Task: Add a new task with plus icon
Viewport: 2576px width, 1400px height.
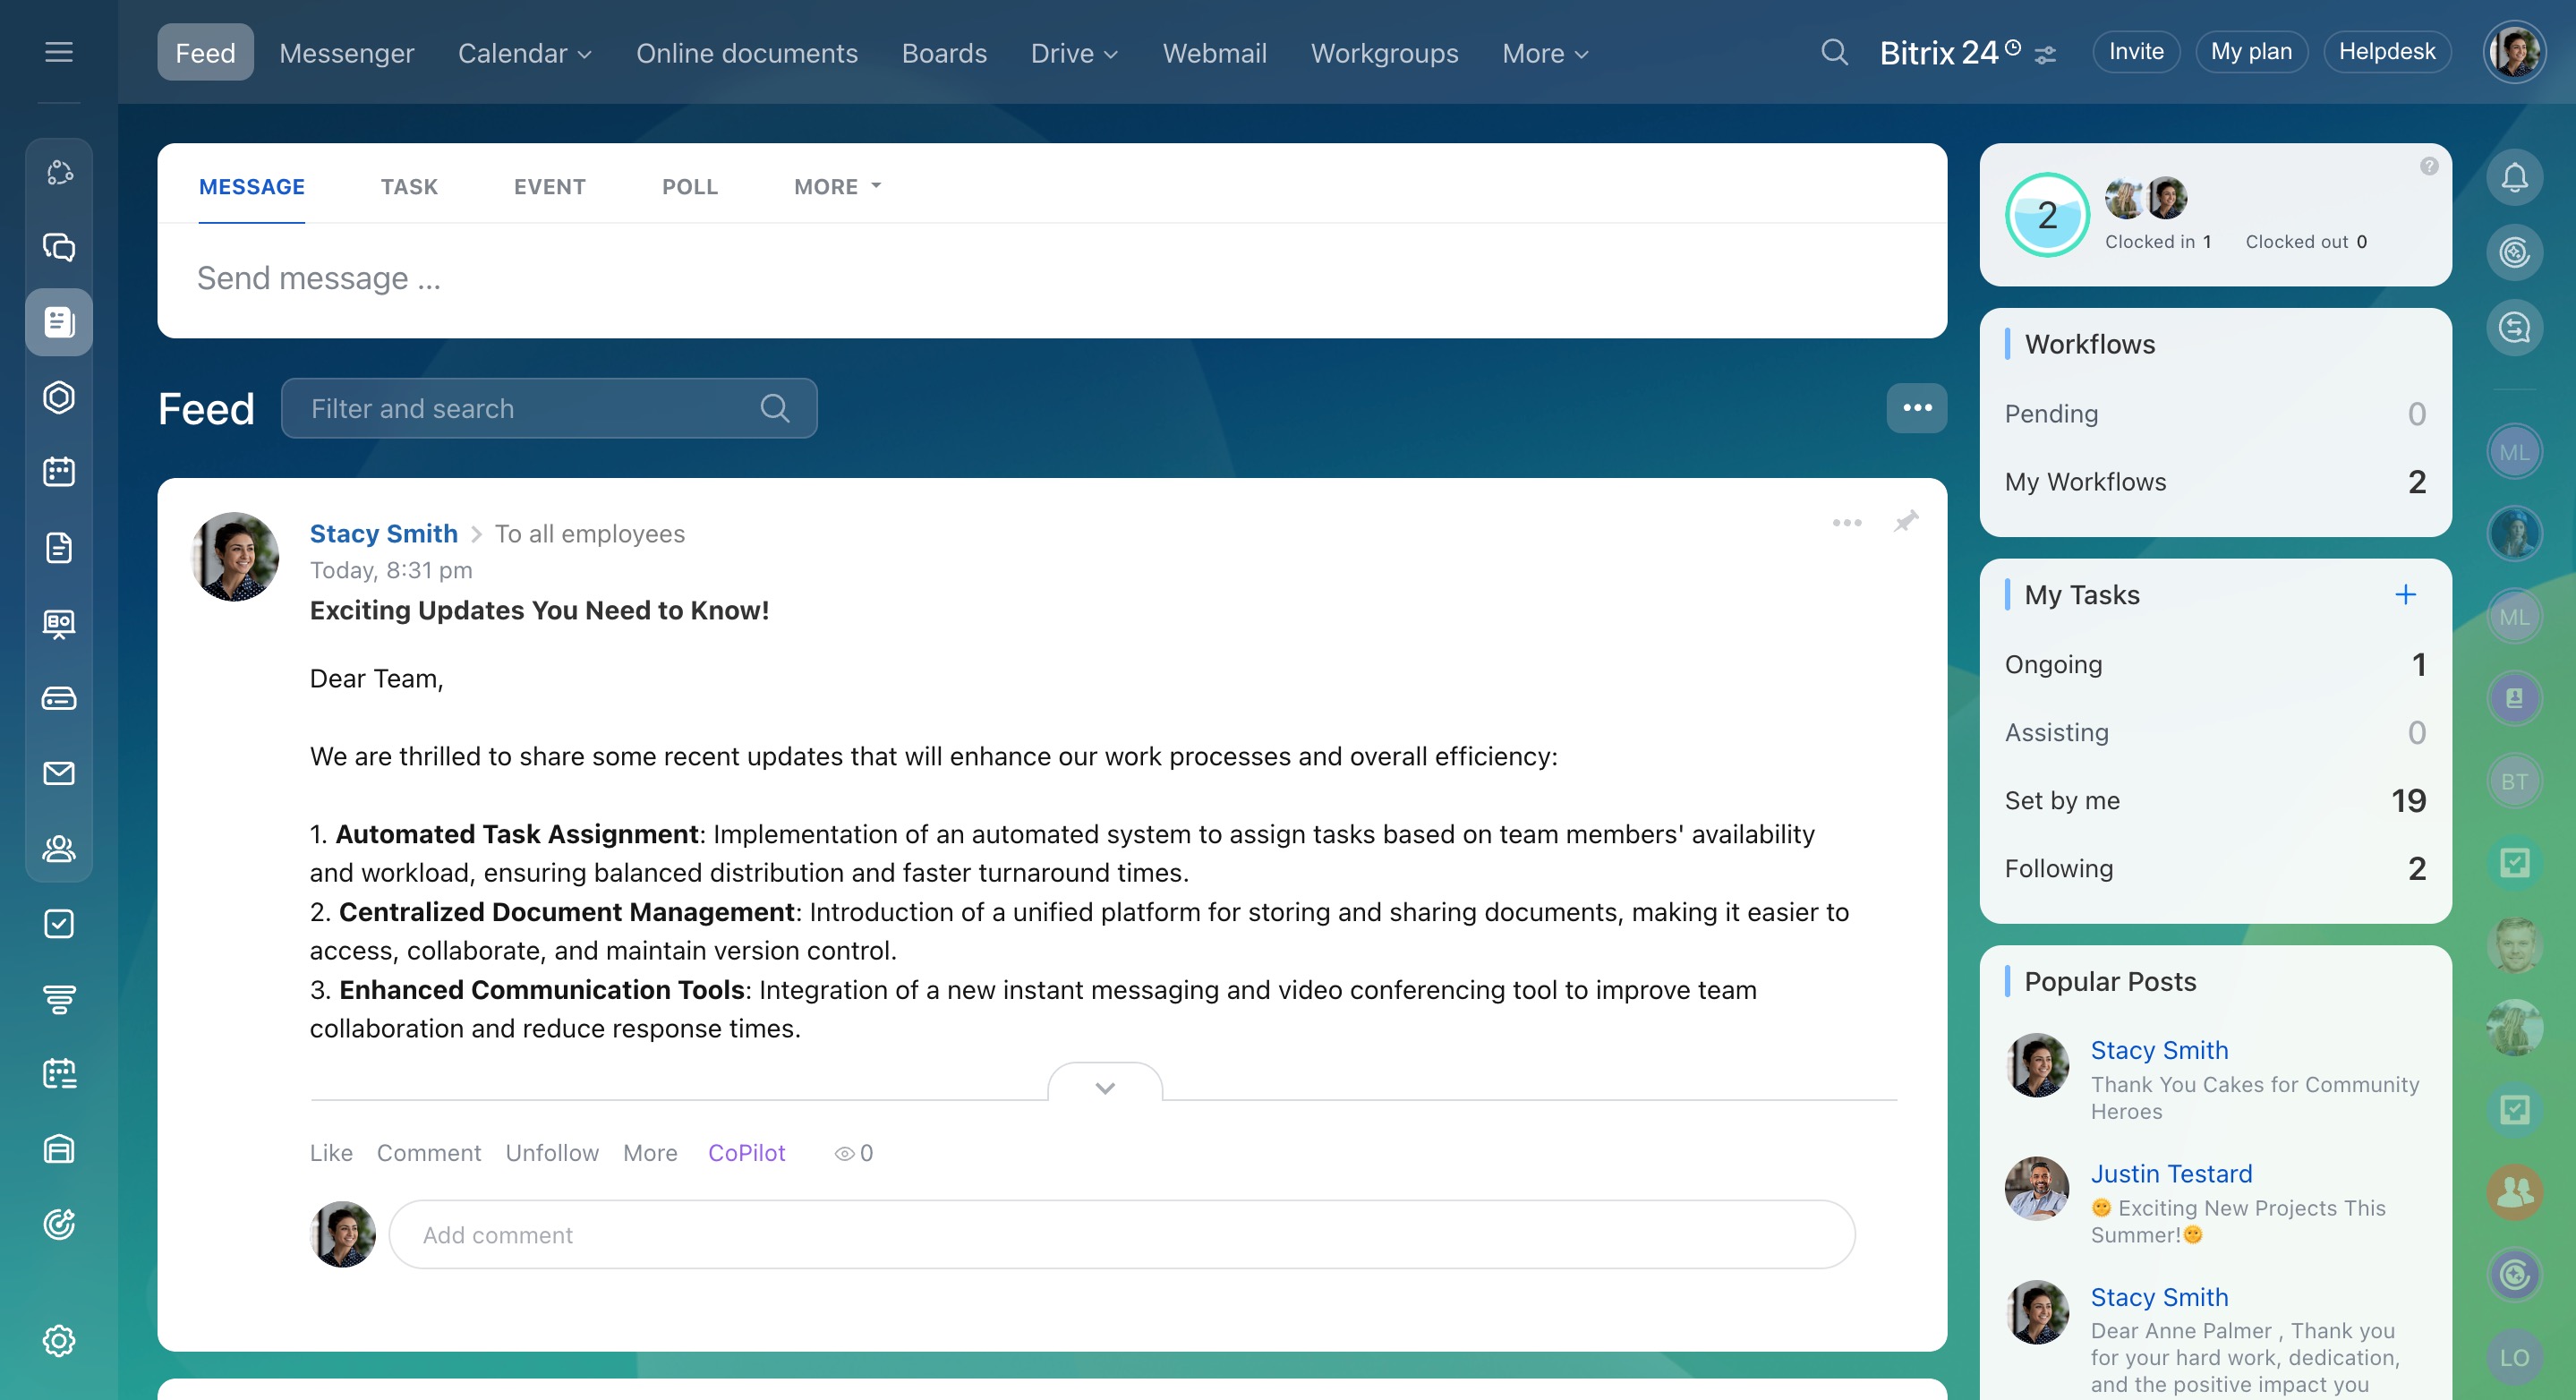Action: point(2405,595)
